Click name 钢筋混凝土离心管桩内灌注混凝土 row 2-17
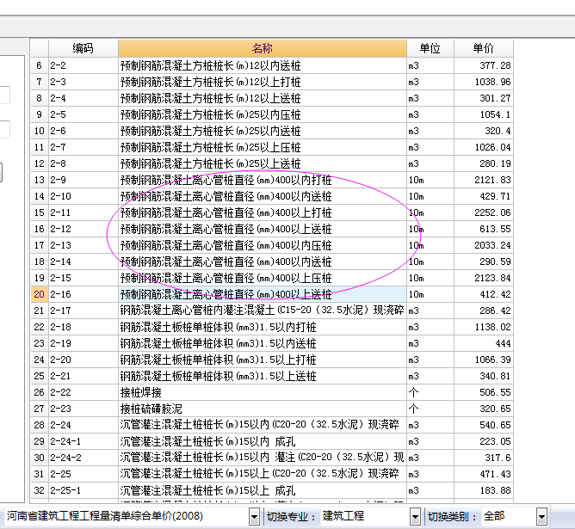 point(263,311)
